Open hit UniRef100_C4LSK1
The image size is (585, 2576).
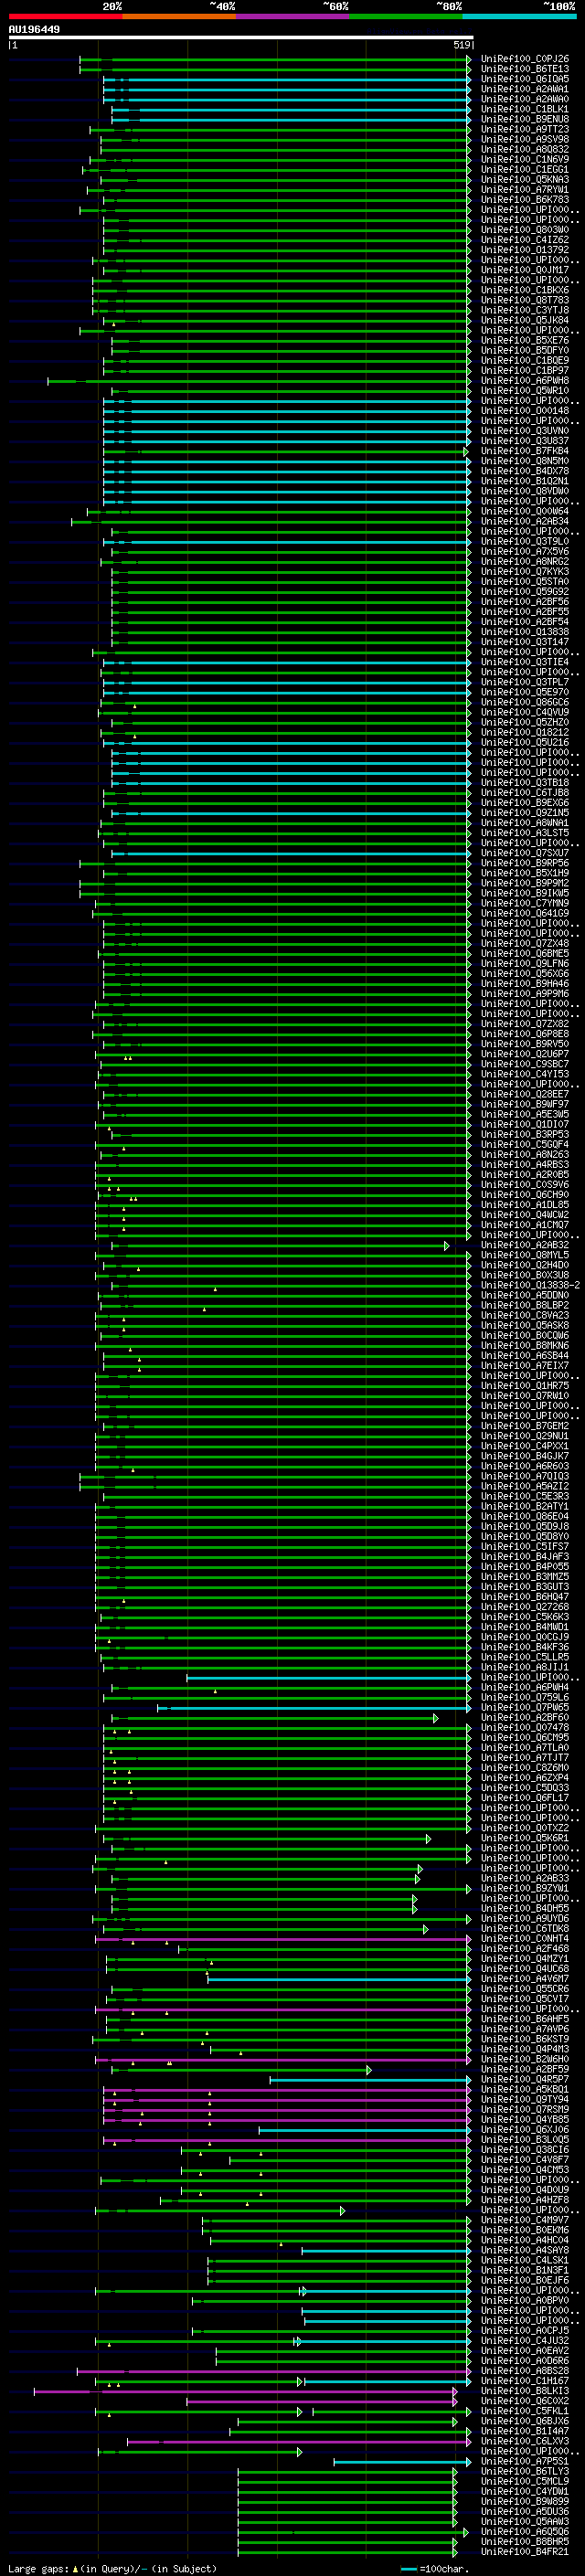coord(524,2260)
